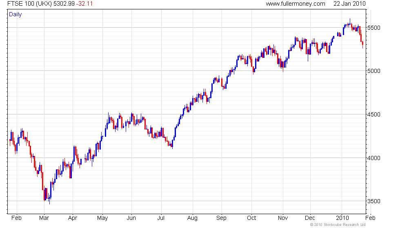400x228 pixels.
Task: Select the 5000 price axis label
Action: pos(374,71)
